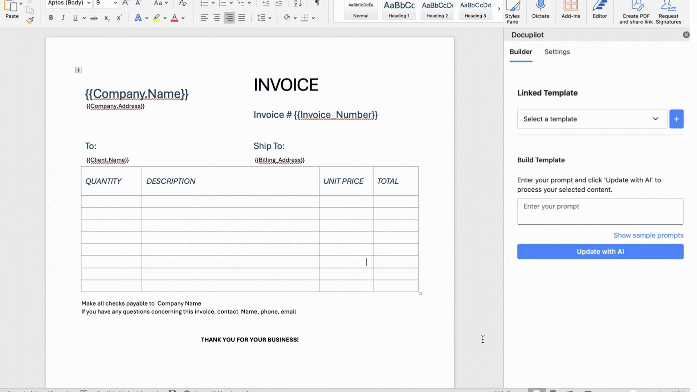The image size is (697, 392).
Task: Open the Select a template dropdown
Action: pos(592,119)
